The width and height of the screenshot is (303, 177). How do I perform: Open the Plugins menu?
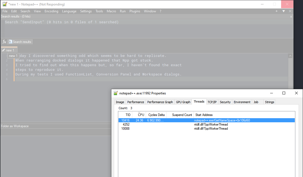(135, 11)
